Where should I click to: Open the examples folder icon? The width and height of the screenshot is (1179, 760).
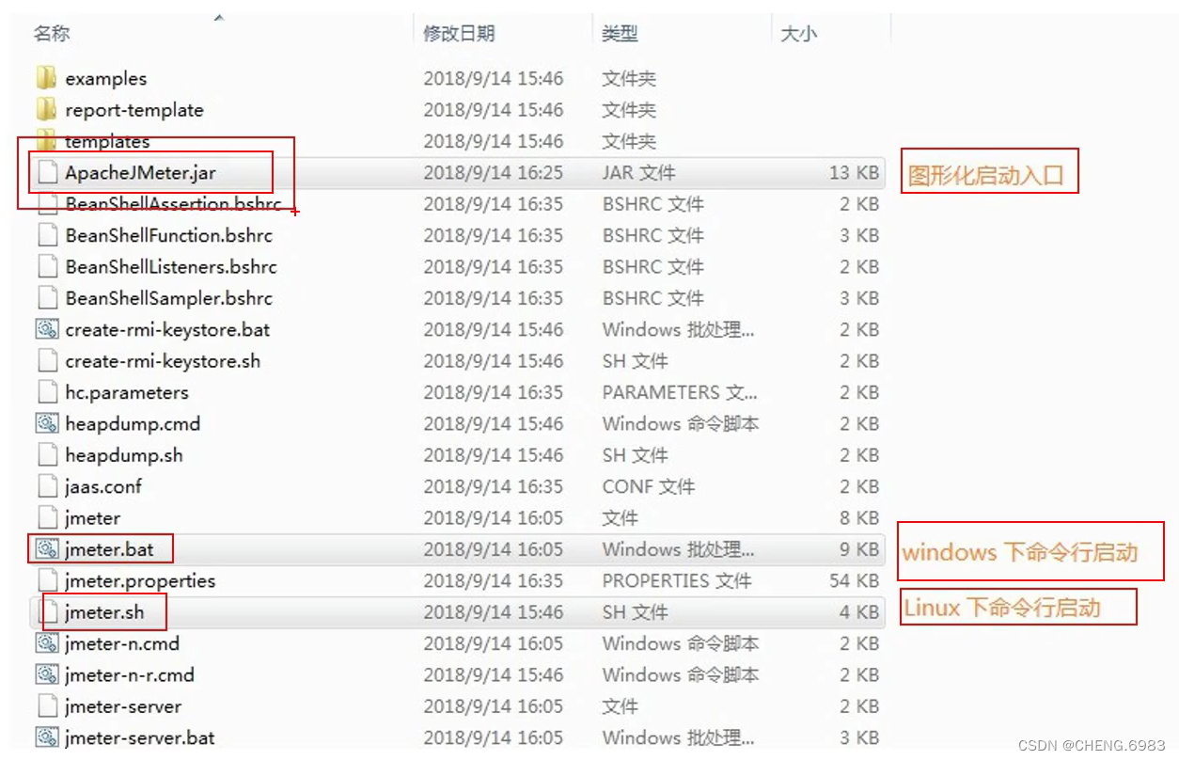coord(47,78)
